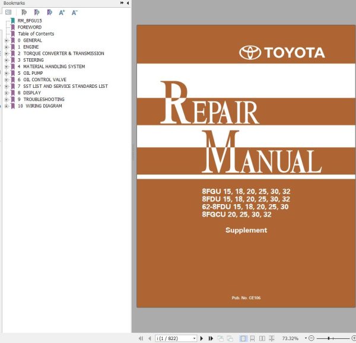Expand the 8 DISPLAY bookmark
Image resolution: width=356 pixels, height=343 pixels.
[7, 93]
